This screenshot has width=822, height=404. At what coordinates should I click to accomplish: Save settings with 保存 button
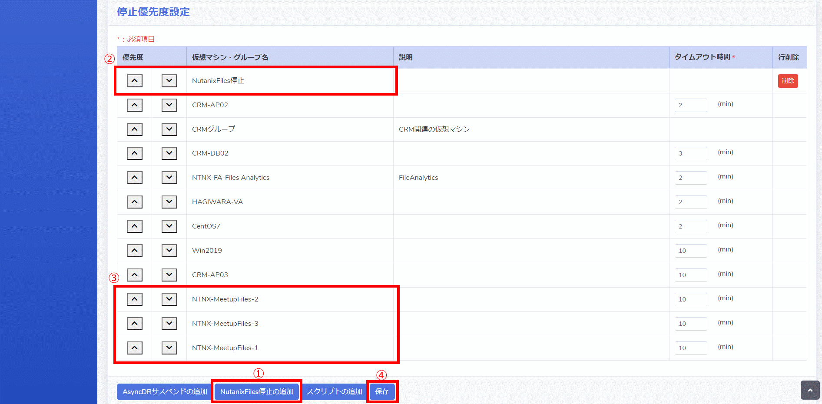tap(382, 392)
